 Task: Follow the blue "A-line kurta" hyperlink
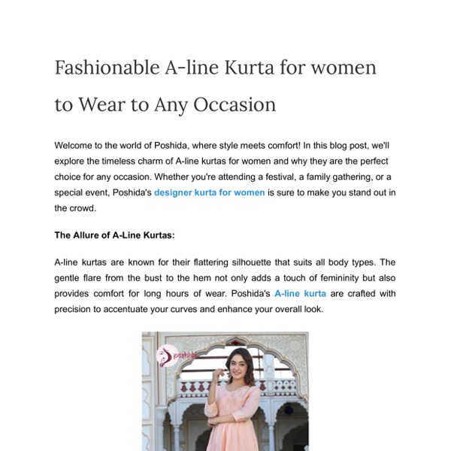tap(300, 293)
